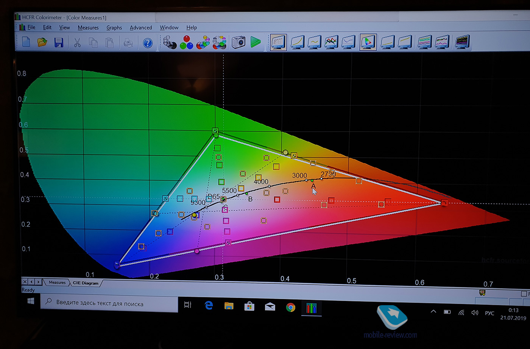Switch input language via РУС indicator
This screenshot has width=530, height=349.
pos(489,313)
